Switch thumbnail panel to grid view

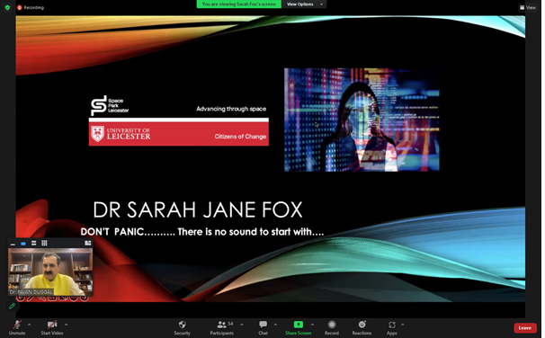(x=44, y=244)
